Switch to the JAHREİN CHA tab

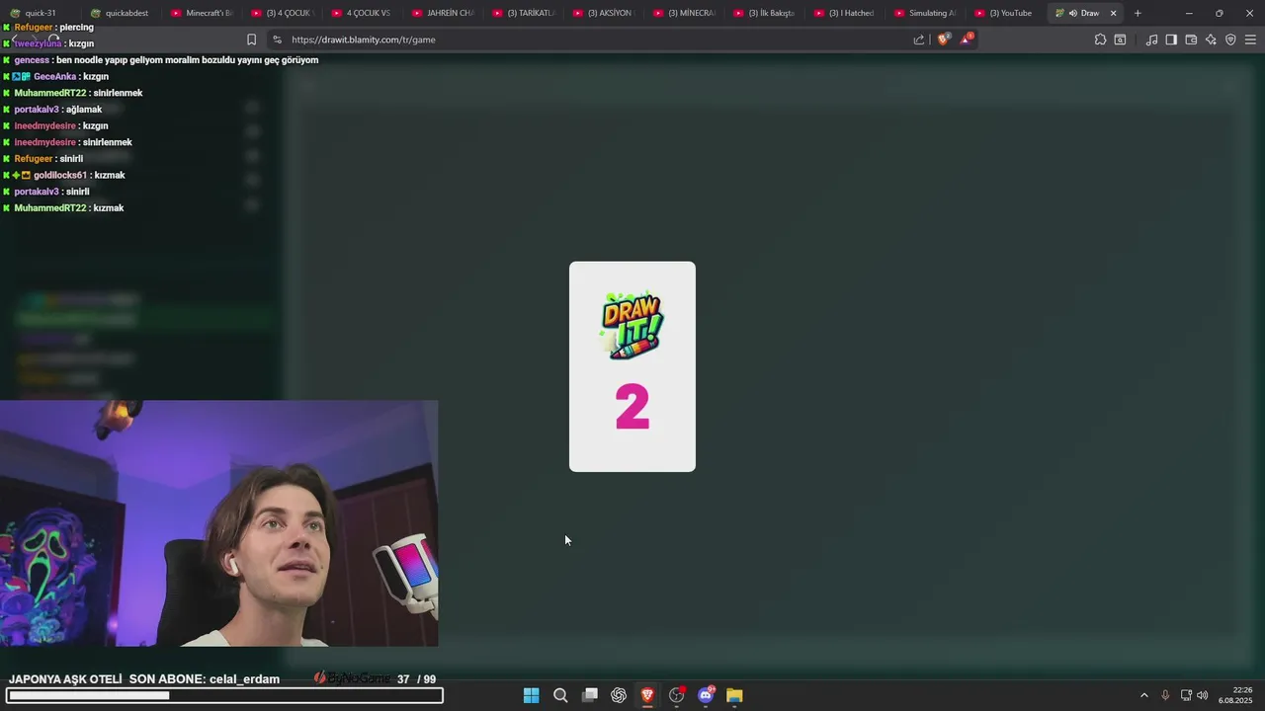click(442, 13)
